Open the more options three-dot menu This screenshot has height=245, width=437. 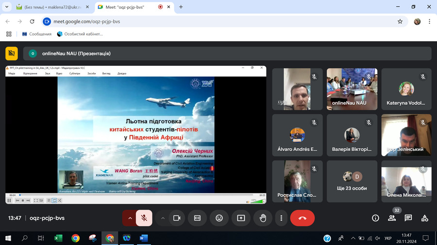pyautogui.click(x=281, y=218)
